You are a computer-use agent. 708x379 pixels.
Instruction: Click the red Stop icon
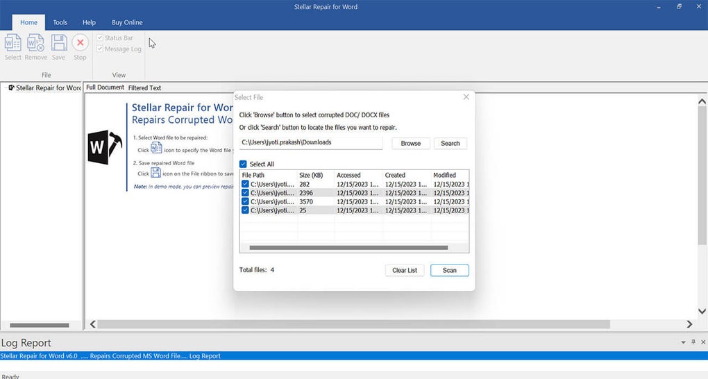[80, 43]
